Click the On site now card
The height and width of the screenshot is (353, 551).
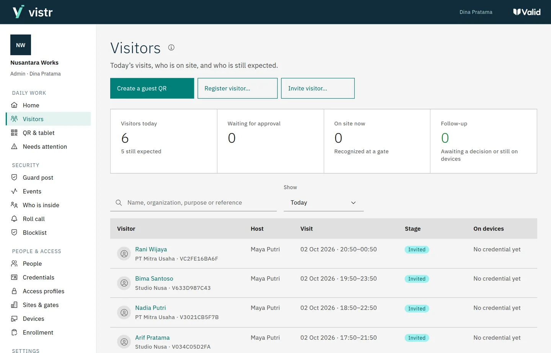click(377, 142)
